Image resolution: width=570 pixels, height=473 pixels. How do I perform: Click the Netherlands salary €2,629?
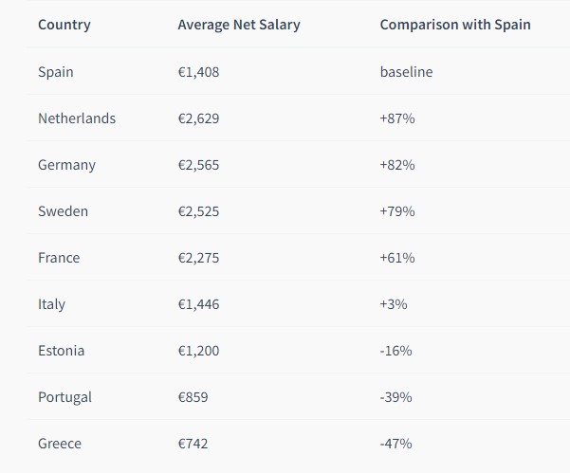pos(198,118)
